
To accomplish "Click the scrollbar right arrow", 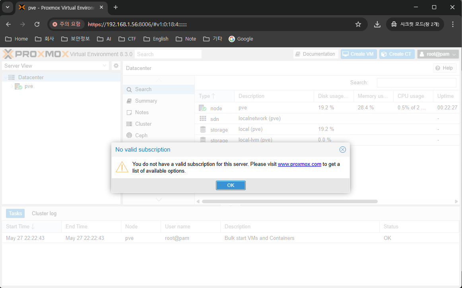I will pyautogui.click(x=456, y=201).
